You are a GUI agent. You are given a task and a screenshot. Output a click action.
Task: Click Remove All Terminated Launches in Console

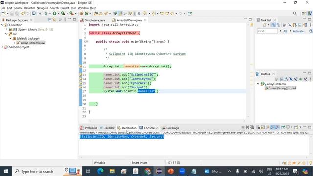252,127
